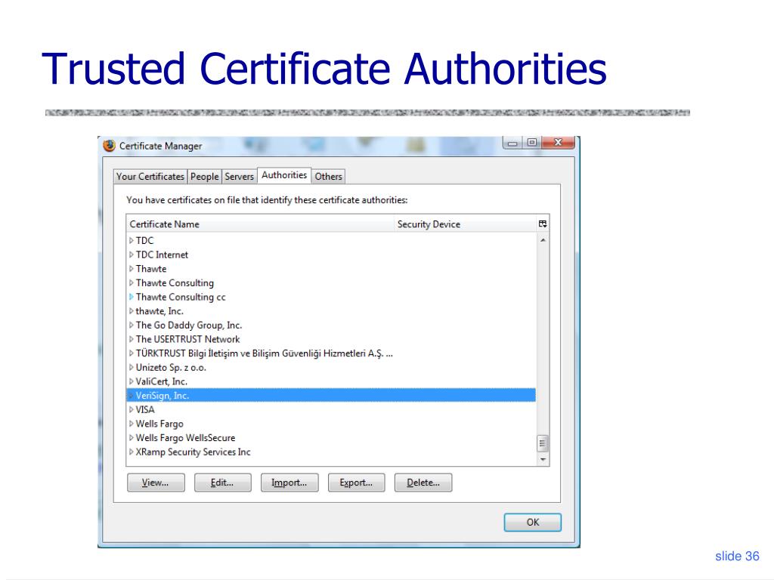The image size is (774, 580).
Task: Switch to the Your Certificates tab
Action: [x=150, y=177]
